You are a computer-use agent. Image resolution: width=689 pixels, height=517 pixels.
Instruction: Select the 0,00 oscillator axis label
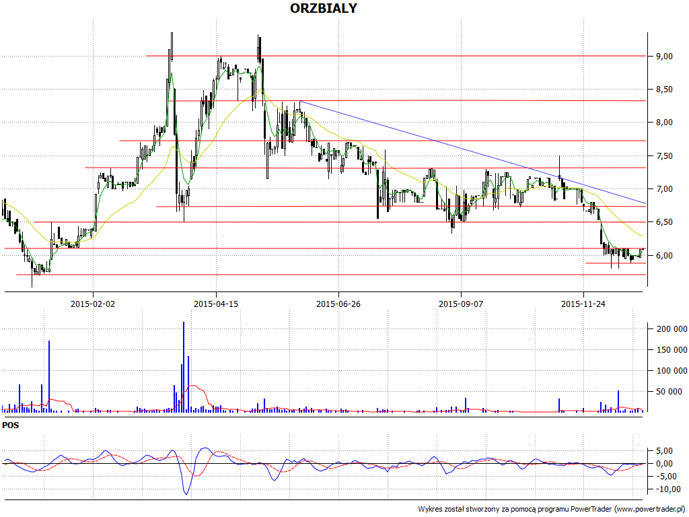pos(664,463)
